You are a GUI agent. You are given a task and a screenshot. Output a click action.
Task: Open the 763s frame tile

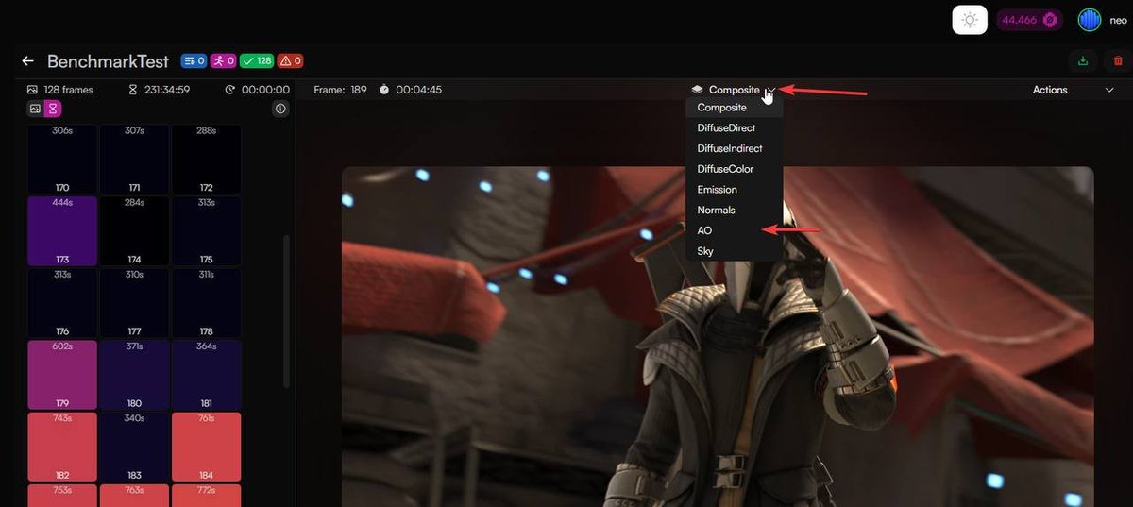134,496
